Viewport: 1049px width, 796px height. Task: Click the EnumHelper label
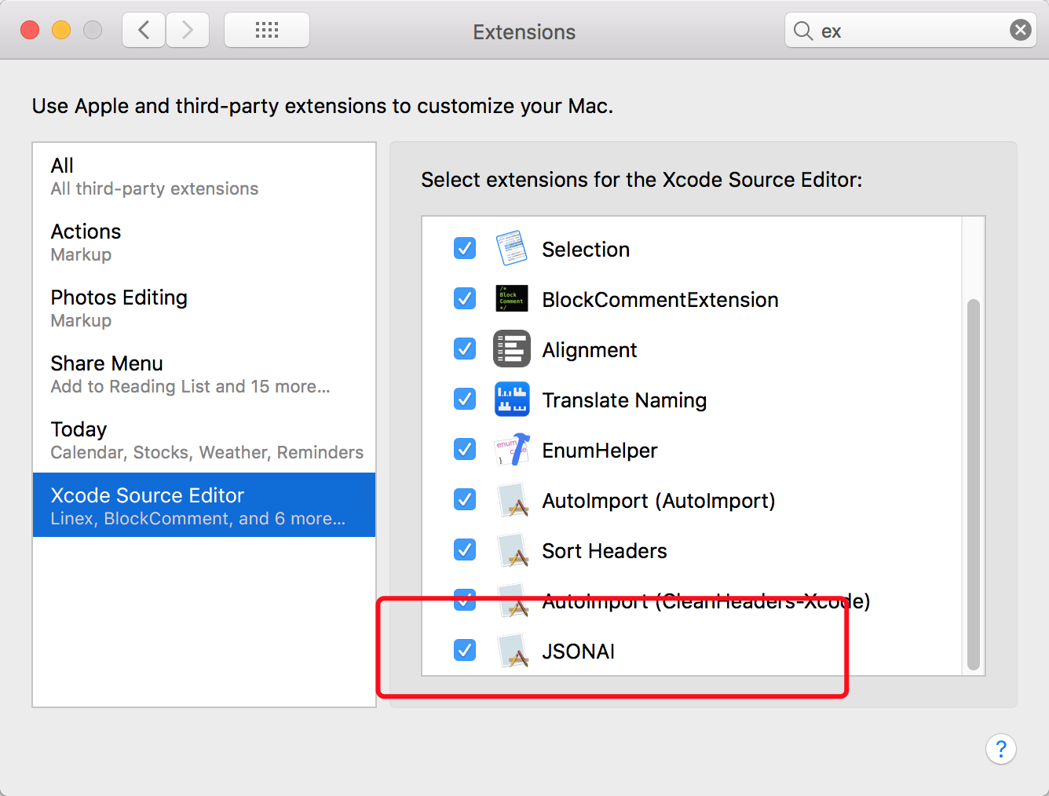coord(600,451)
